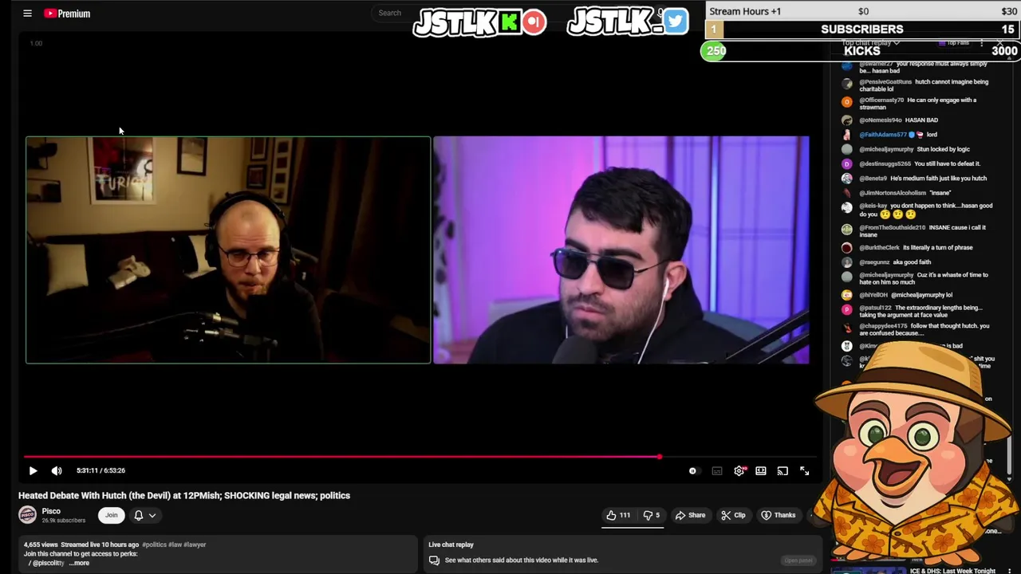Send a Thanks to the creator
This screenshot has width=1021, height=574.
[779, 515]
